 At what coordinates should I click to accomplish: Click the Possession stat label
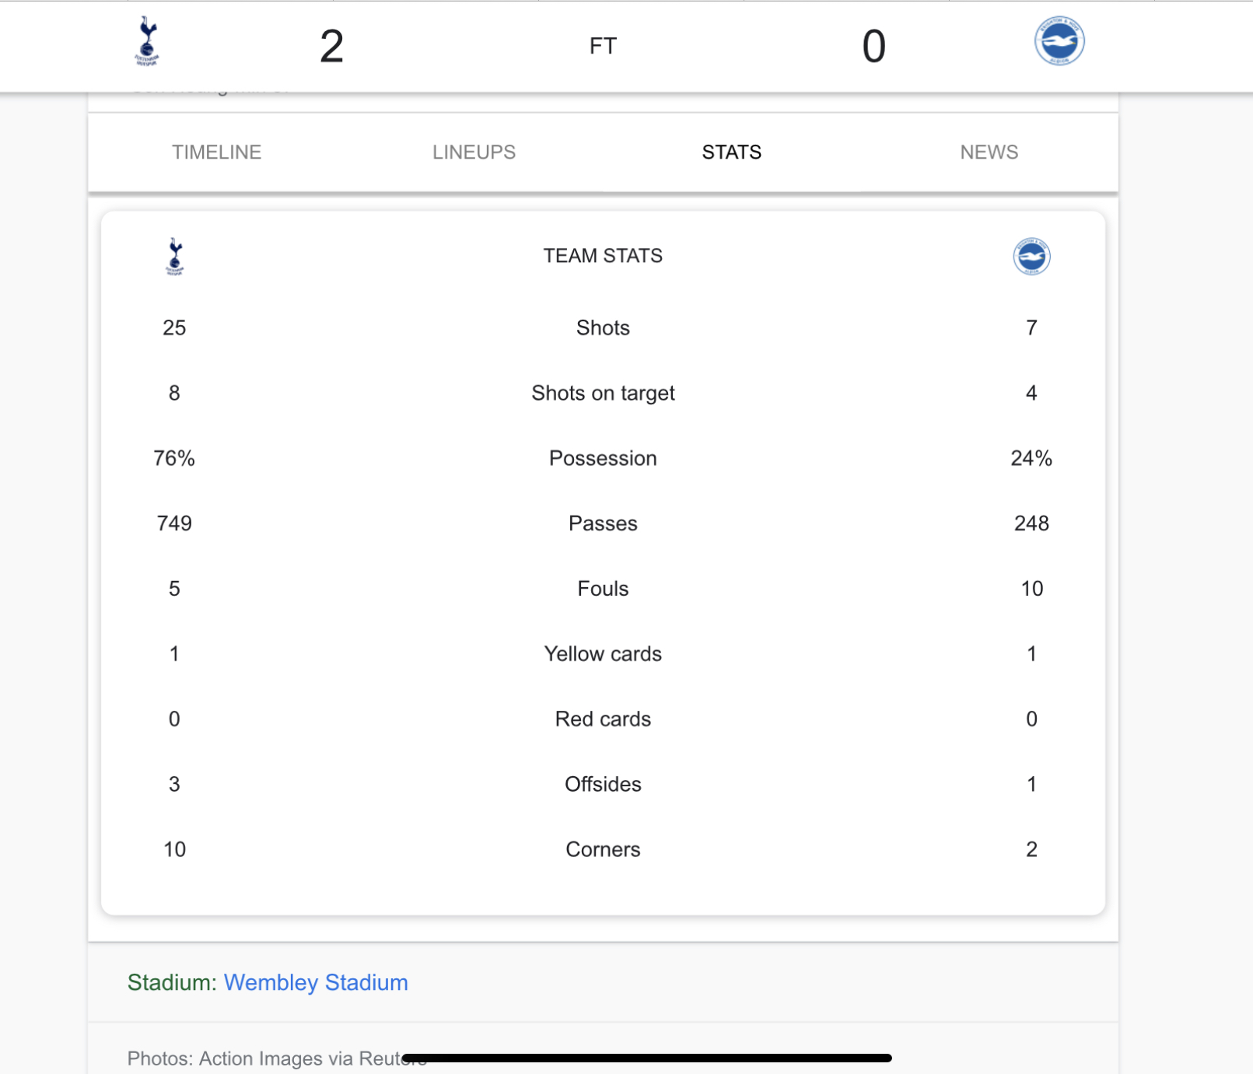click(603, 458)
